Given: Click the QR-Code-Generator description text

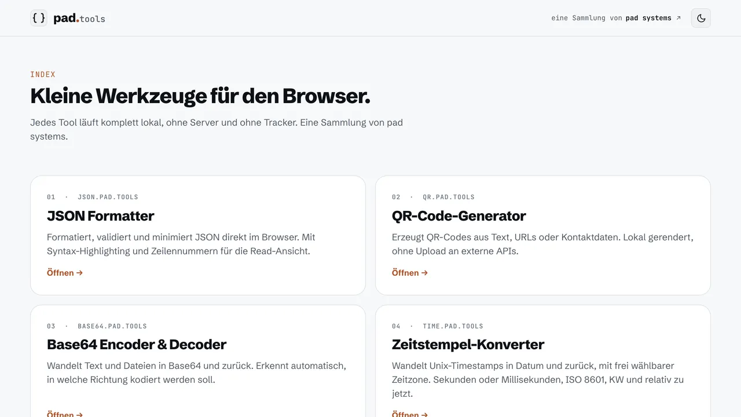Looking at the screenshot, I should (x=542, y=244).
